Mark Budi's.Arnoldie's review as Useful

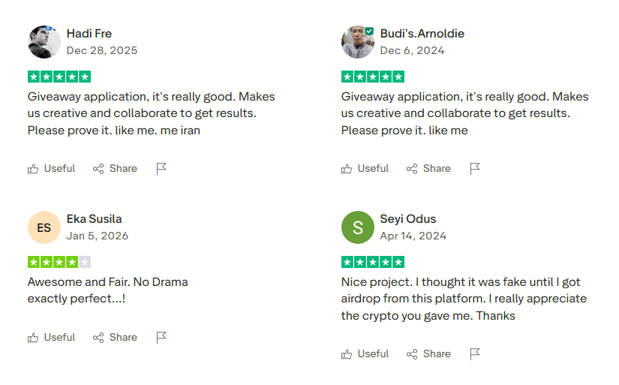click(365, 169)
